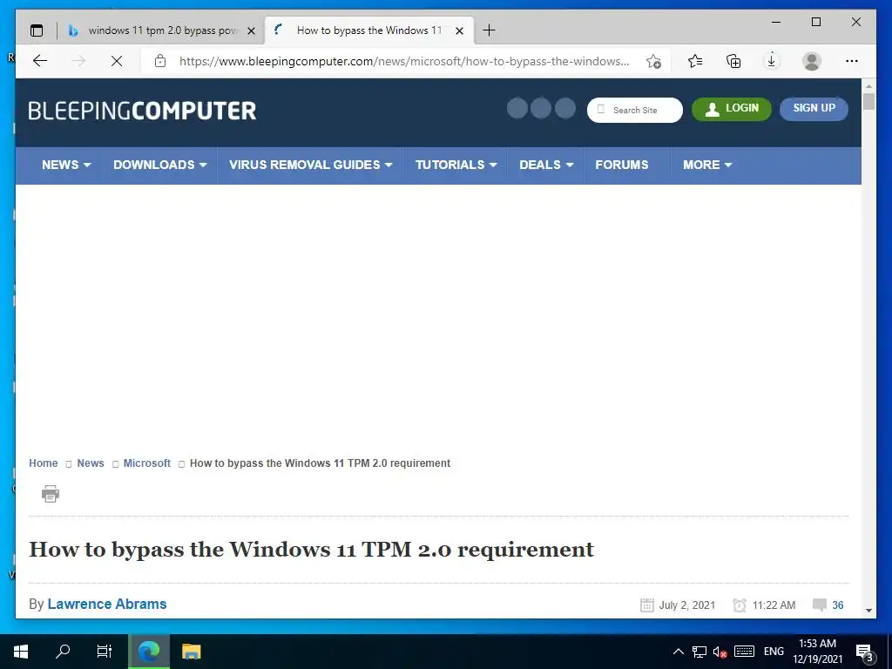Open Task View on taskbar
The height and width of the screenshot is (669, 892).
[105, 652]
